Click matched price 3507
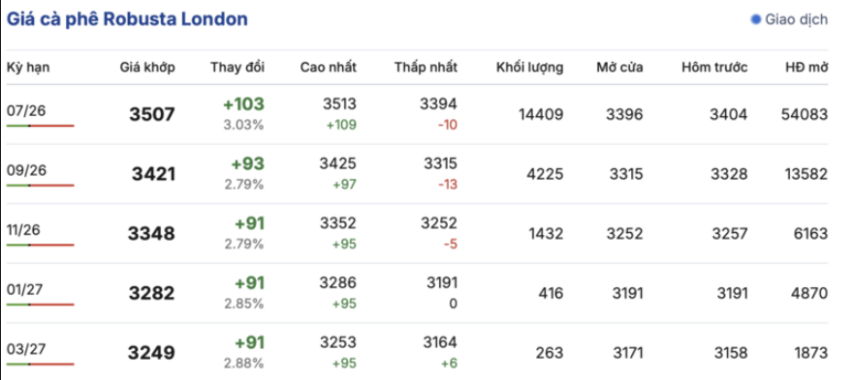 click(x=152, y=114)
